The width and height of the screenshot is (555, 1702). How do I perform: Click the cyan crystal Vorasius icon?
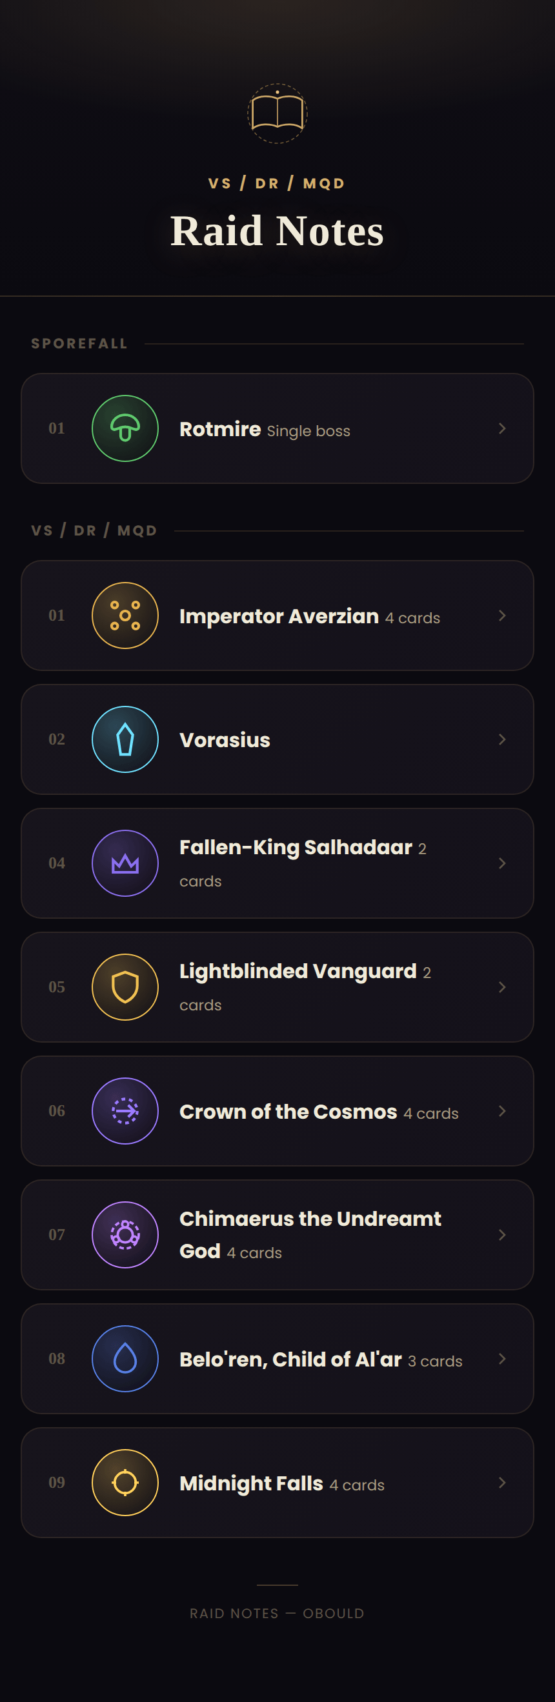point(125,739)
